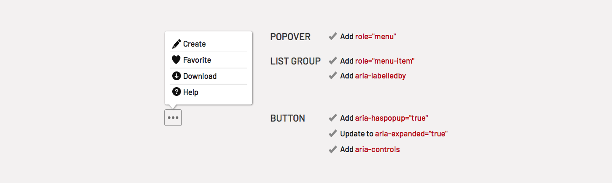612x183 pixels.
Task: Click the red role="menu" code text
Action: [376, 37]
